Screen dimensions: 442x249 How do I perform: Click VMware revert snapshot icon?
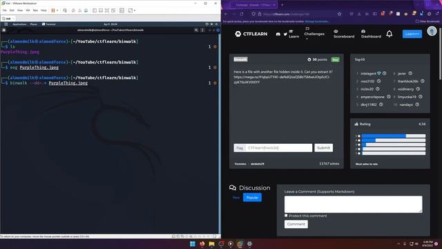79,10
